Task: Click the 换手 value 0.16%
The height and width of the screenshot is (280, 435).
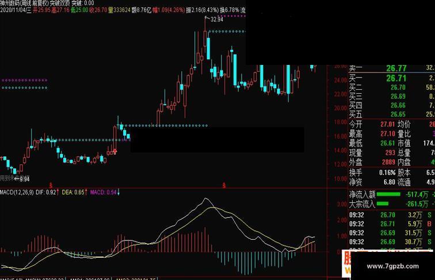Action: tap(387, 172)
